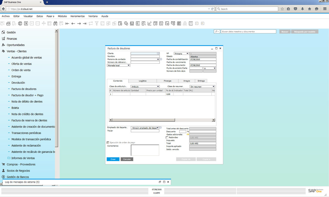Go to last record arrow
The width and height of the screenshot is (329, 197).
[85, 24]
